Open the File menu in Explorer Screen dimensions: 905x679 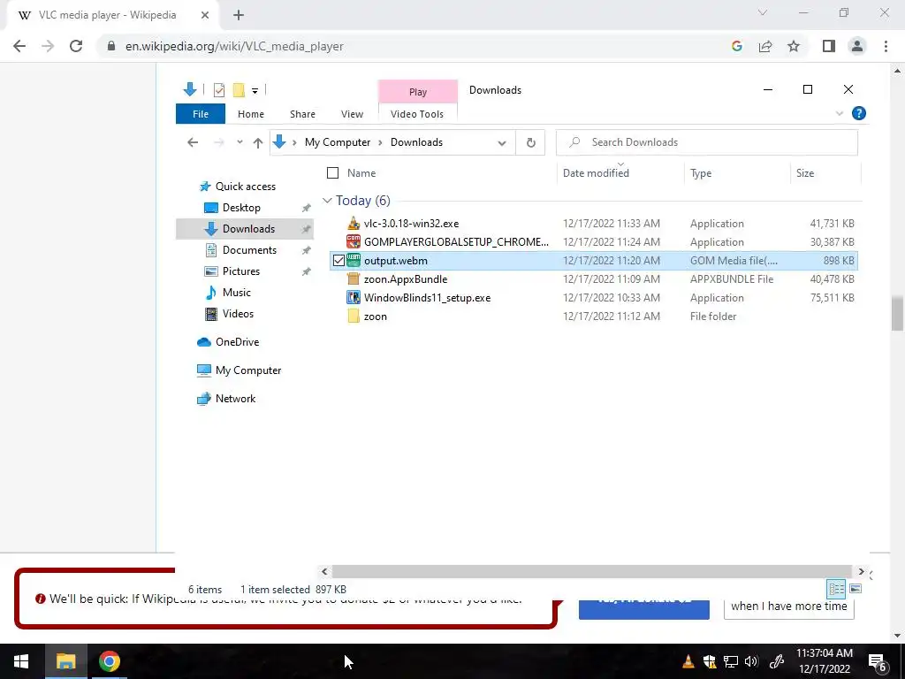[x=201, y=114]
